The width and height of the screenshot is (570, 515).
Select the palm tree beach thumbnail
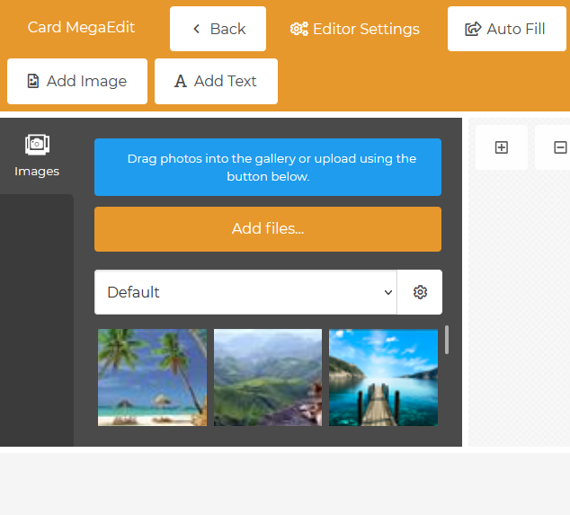coord(152,377)
